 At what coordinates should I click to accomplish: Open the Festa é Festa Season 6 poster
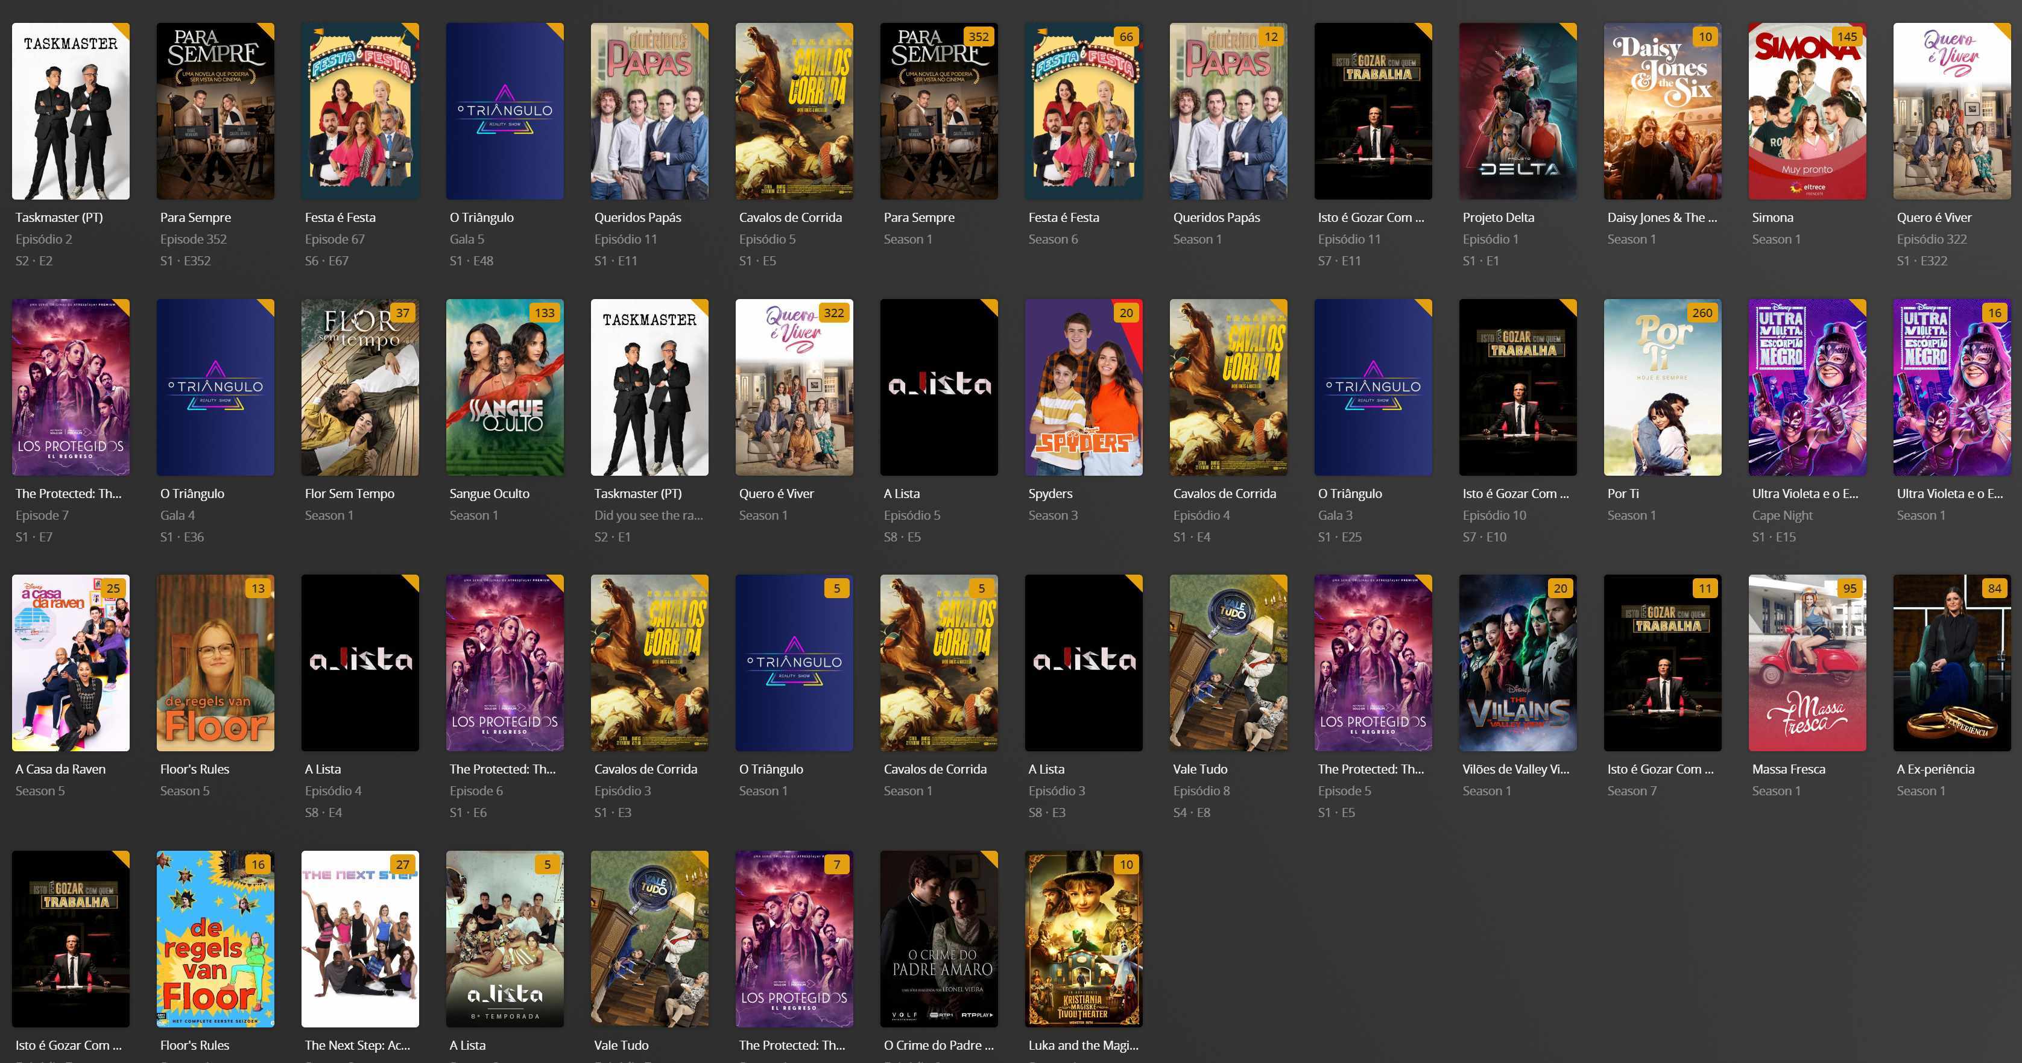point(1083,111)
